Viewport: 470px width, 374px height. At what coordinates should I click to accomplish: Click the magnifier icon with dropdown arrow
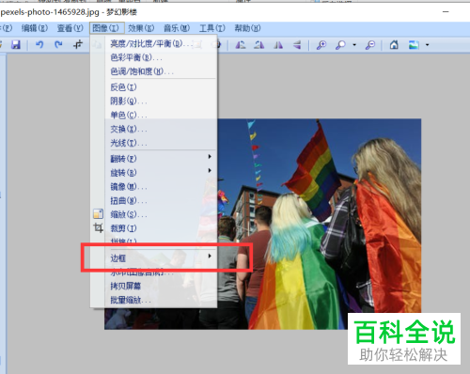pos(340,45)
